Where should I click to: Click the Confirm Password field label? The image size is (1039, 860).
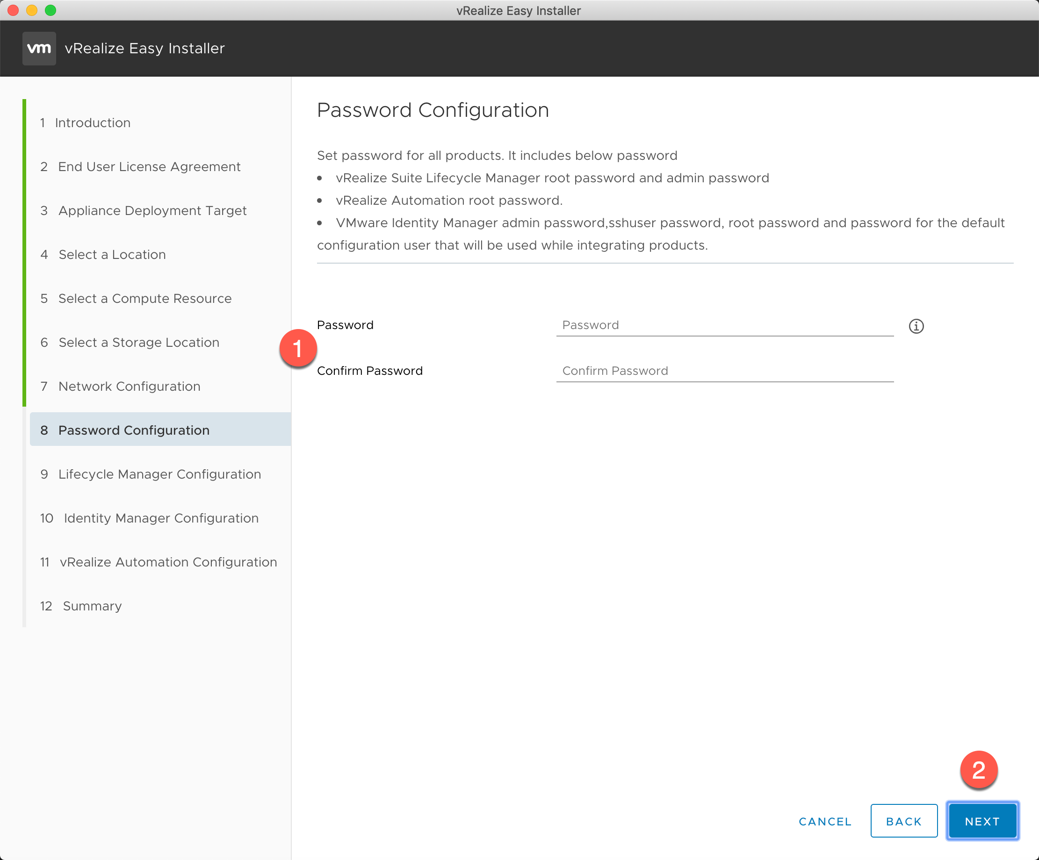pos(369,371)
